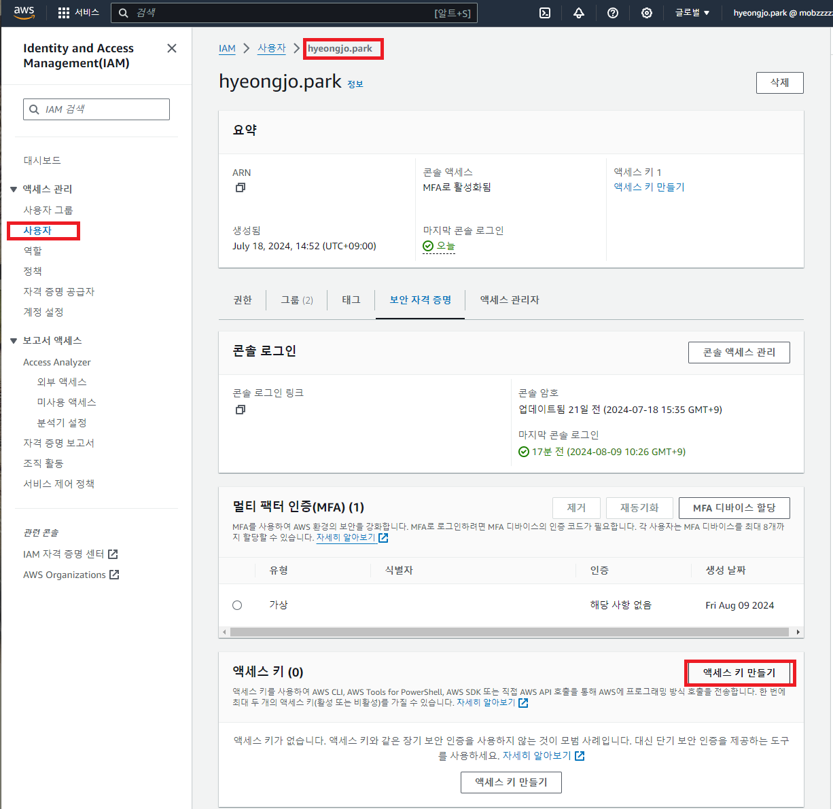The image size is (833, 809).
Task: Open the notifications bell icon
Action: tap(579, 13)
